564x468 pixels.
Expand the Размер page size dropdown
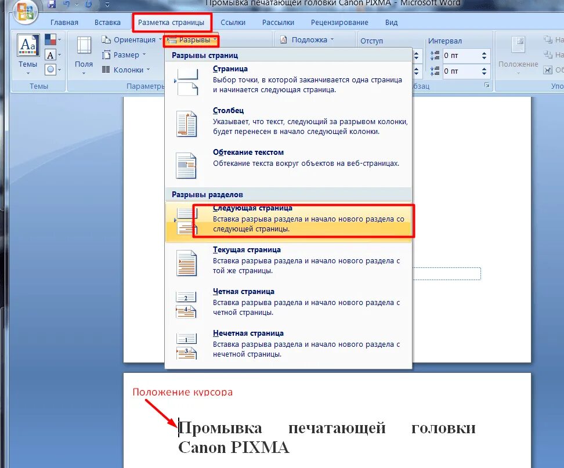[x=124, y=55]
